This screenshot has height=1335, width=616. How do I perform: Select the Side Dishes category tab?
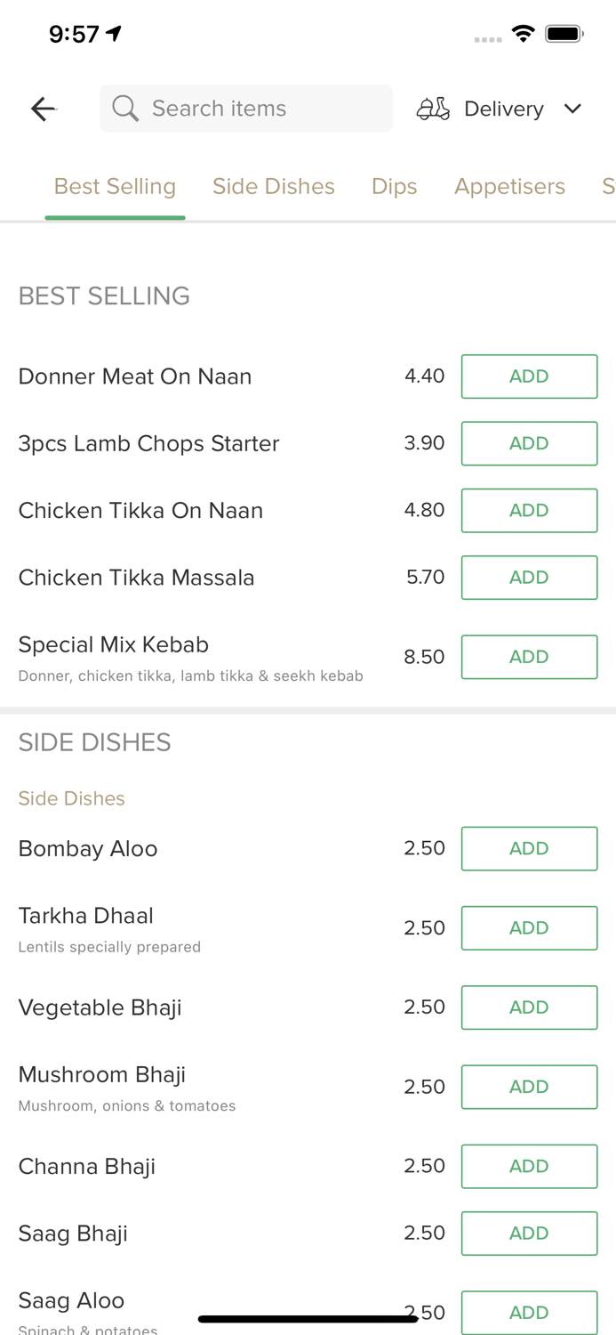click(x=273, y=186)
